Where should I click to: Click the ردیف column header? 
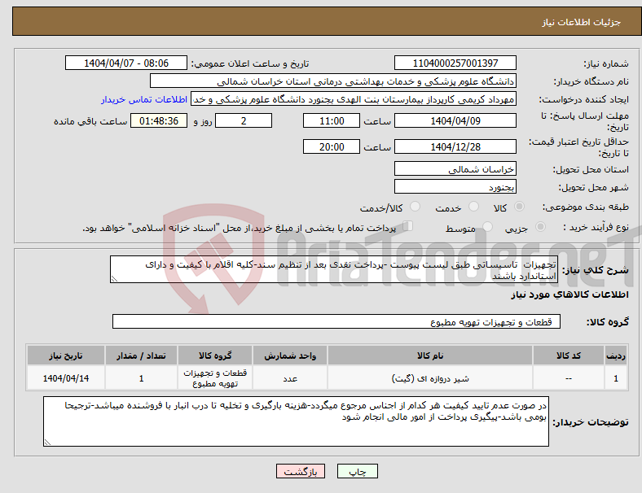pyautogui.click(x=615, y=356)
